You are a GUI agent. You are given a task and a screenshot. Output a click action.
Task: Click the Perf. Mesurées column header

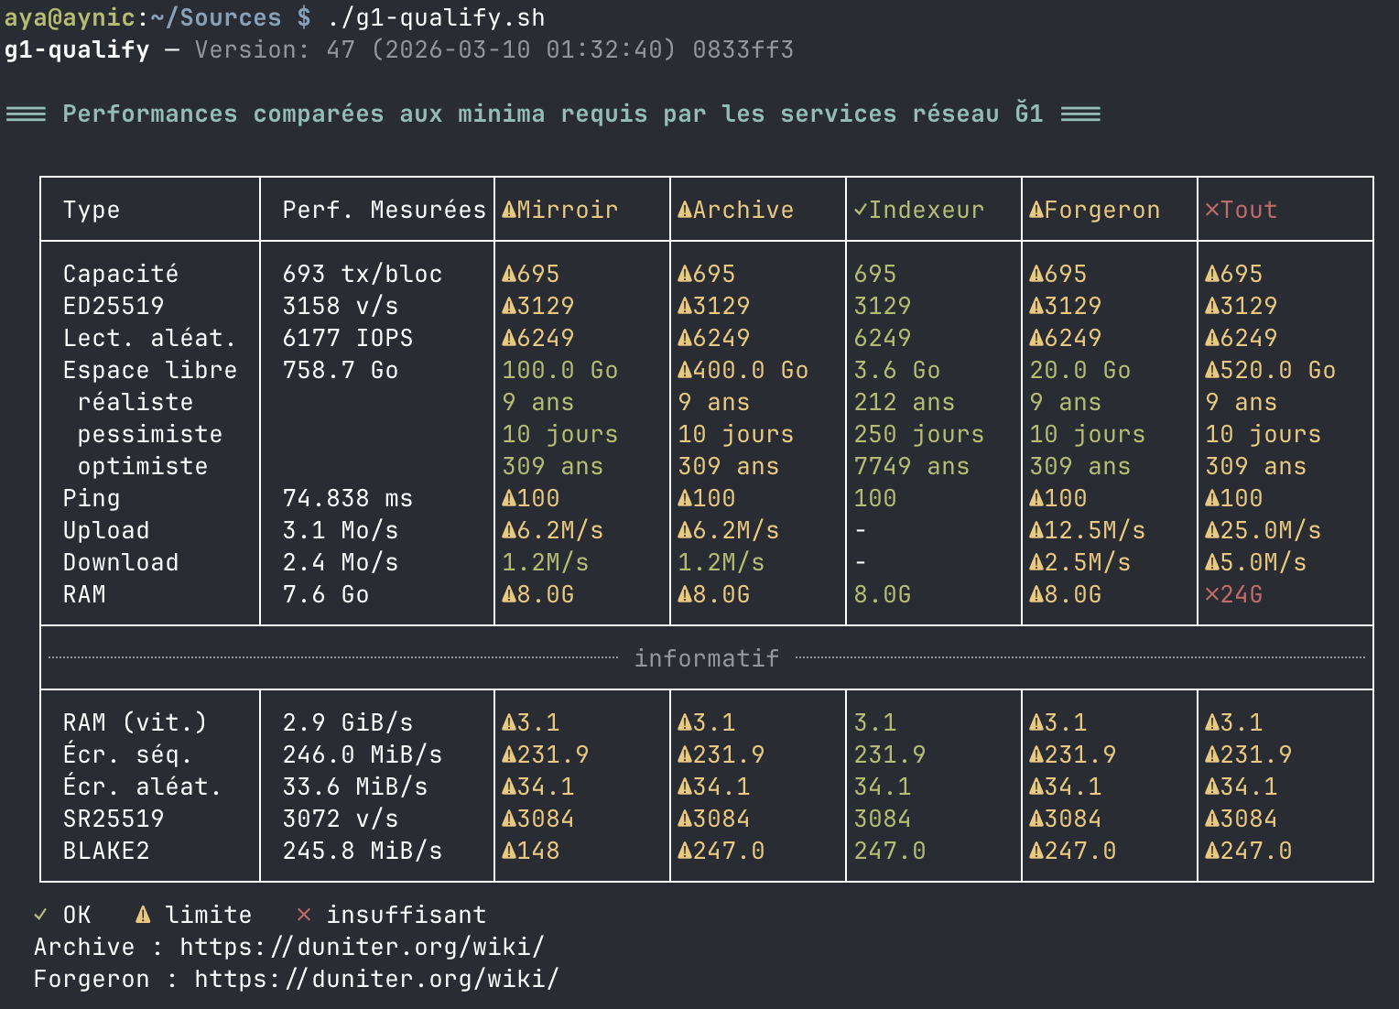(x=384, y=211)
